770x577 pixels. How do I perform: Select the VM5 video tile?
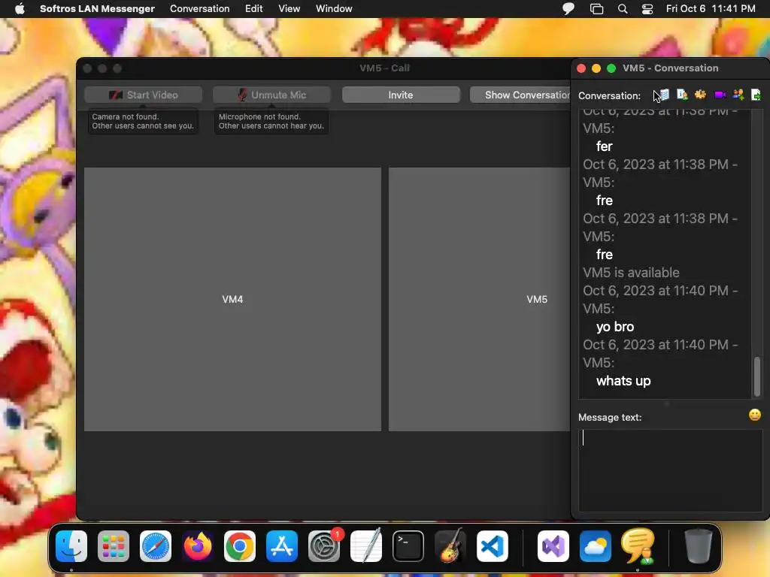coord(479,299)
